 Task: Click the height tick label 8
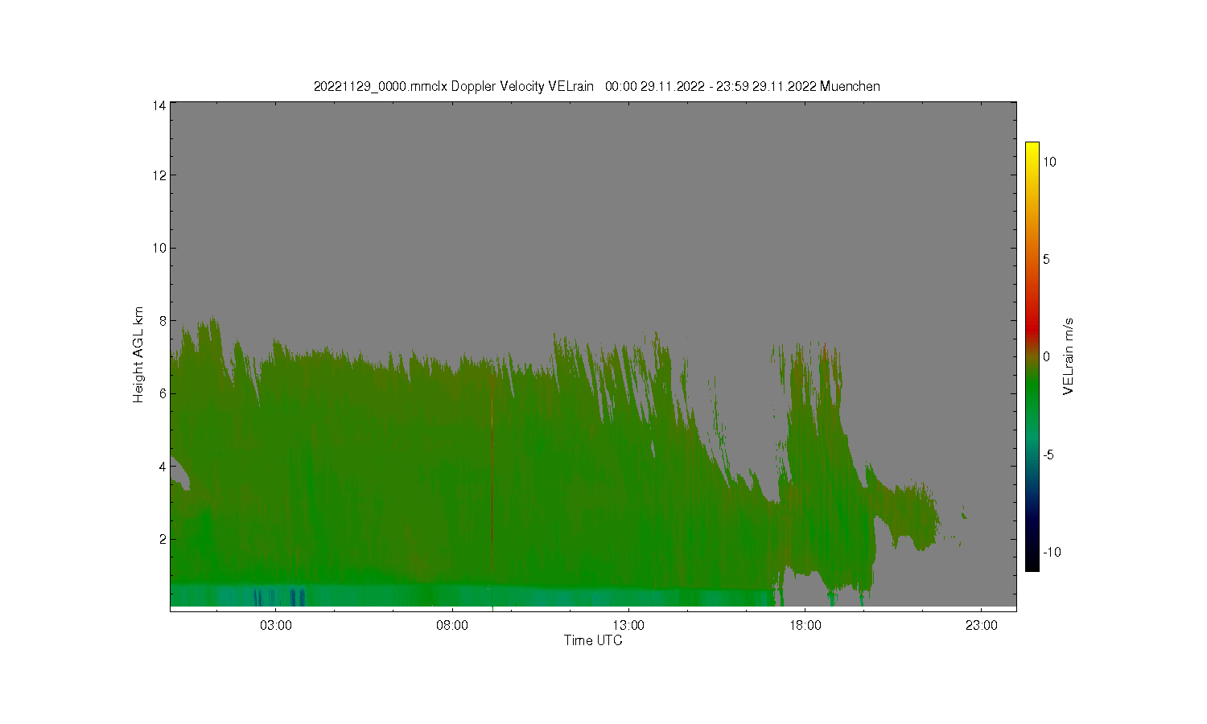point(163,321)
